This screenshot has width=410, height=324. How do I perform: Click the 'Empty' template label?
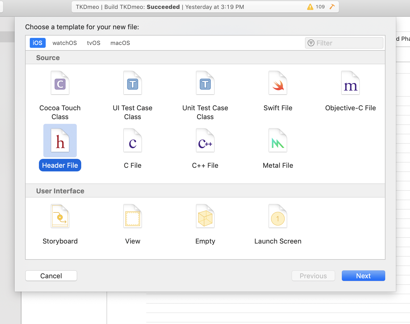pos(205,241)
